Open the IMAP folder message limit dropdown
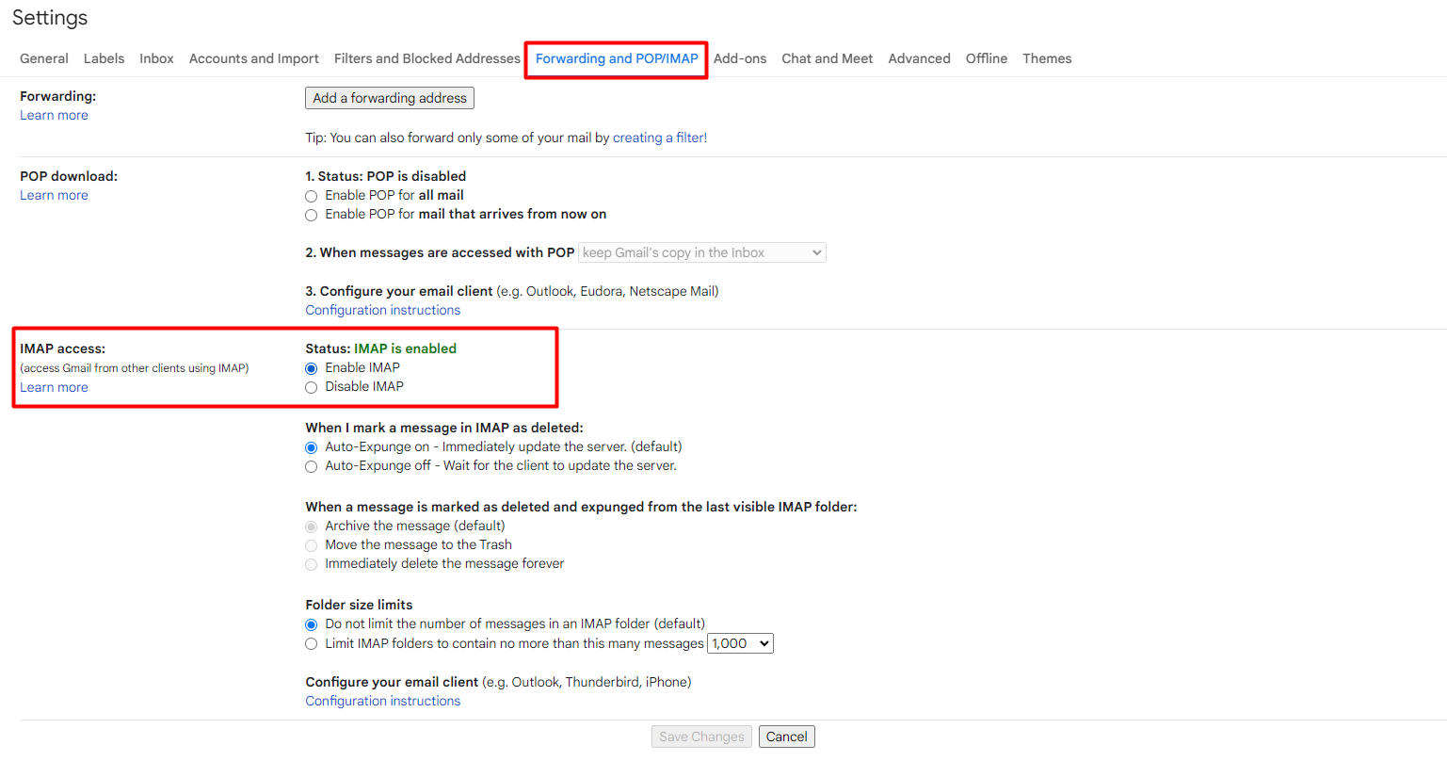This screenshot has width=1447, height=761. click(740, 643)
